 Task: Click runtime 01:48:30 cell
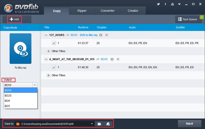pos(83,67)
